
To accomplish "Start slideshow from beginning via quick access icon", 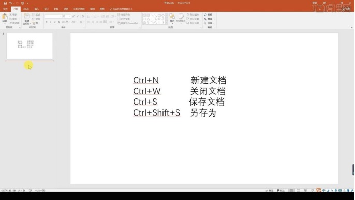I will click(x=23, y=3).
